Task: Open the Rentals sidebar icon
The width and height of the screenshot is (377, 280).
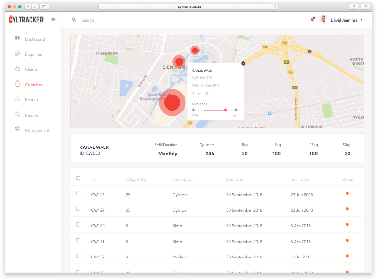Action: click(x=17, y=99)
